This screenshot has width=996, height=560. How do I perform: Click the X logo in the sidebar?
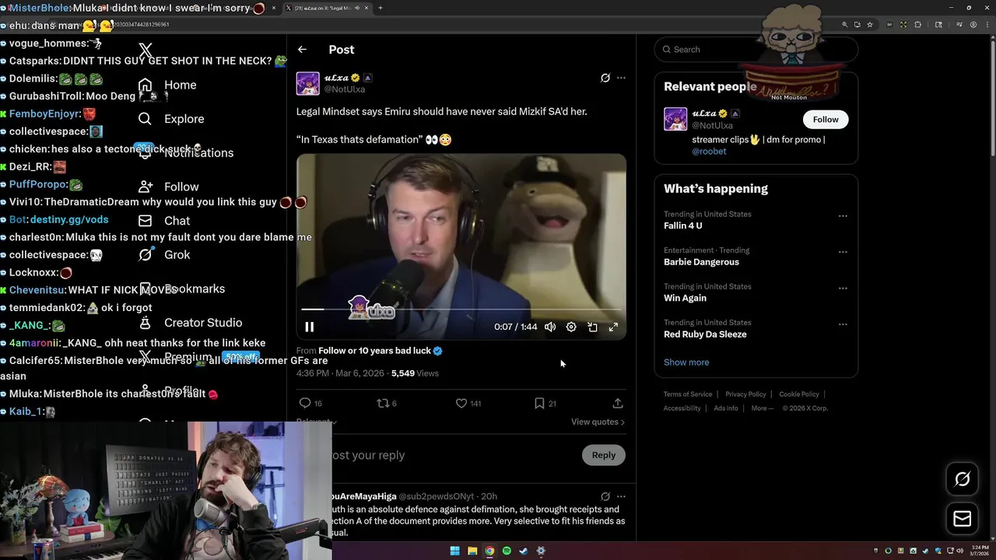click(x=146, y=51)
